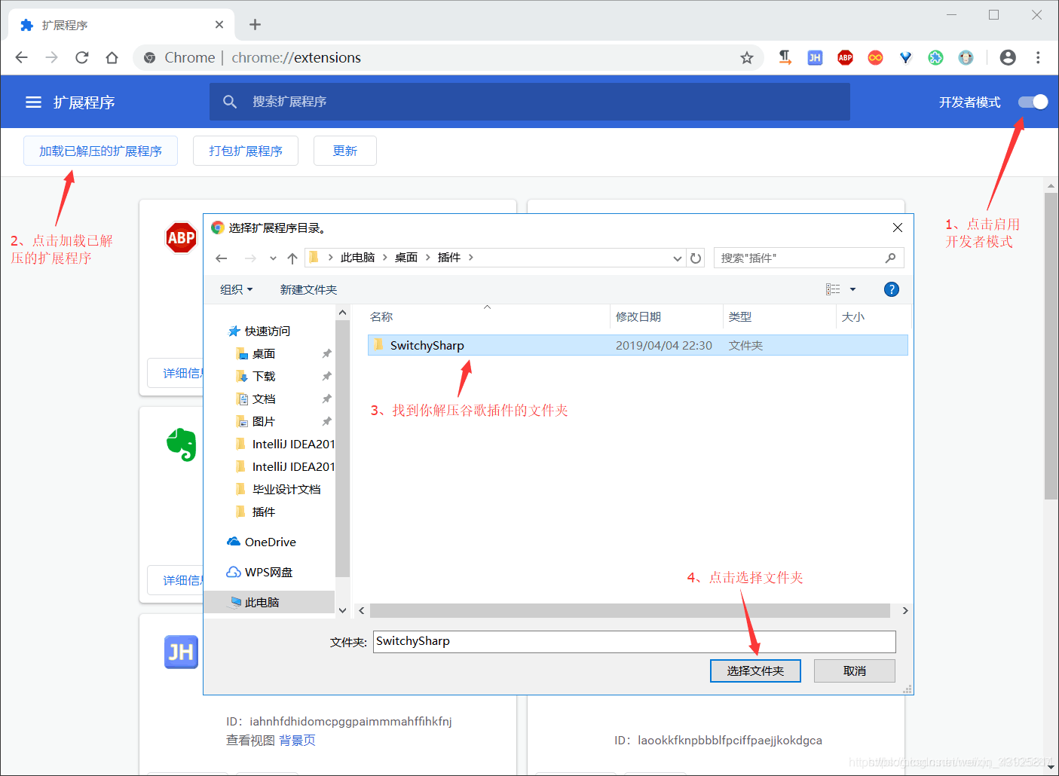Expand the chevron after 插件 in breadcrumb

pos(471,258)
